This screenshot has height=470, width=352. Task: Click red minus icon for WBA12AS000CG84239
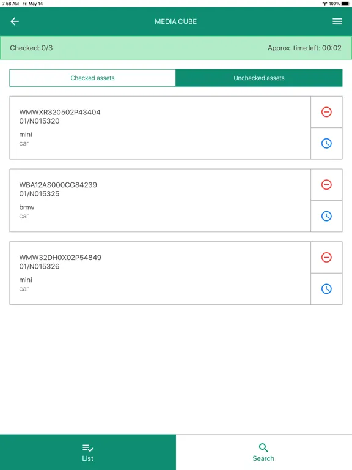(326, 185)
